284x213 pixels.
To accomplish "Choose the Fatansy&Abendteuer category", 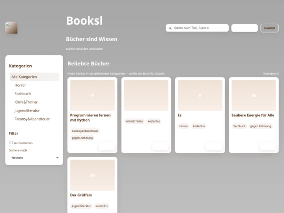I will pyautogui.click(x=32, y=119).
